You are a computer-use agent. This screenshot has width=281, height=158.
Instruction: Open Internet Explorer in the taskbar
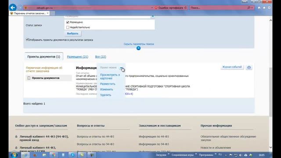tap(25, 155)
